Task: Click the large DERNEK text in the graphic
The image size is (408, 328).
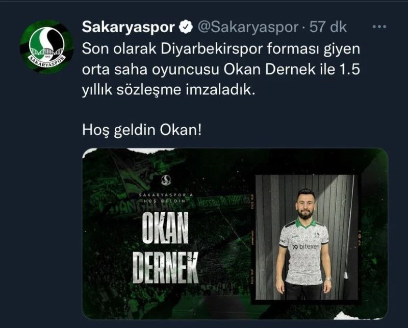Action: click(x=165, y=268)
